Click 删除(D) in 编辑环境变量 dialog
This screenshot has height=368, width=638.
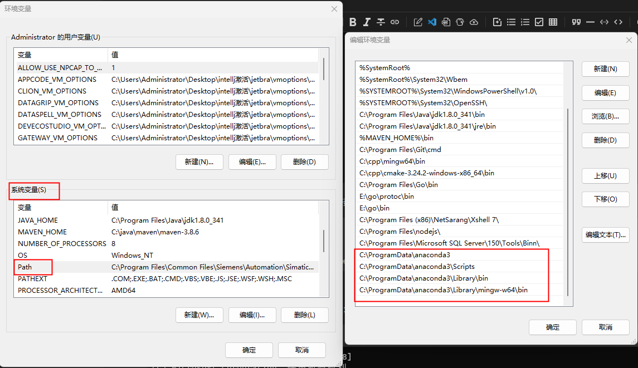click(x=606, y=140)
